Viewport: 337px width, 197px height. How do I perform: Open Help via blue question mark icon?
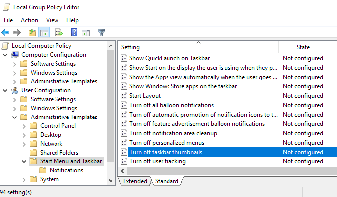click(74, 33)
